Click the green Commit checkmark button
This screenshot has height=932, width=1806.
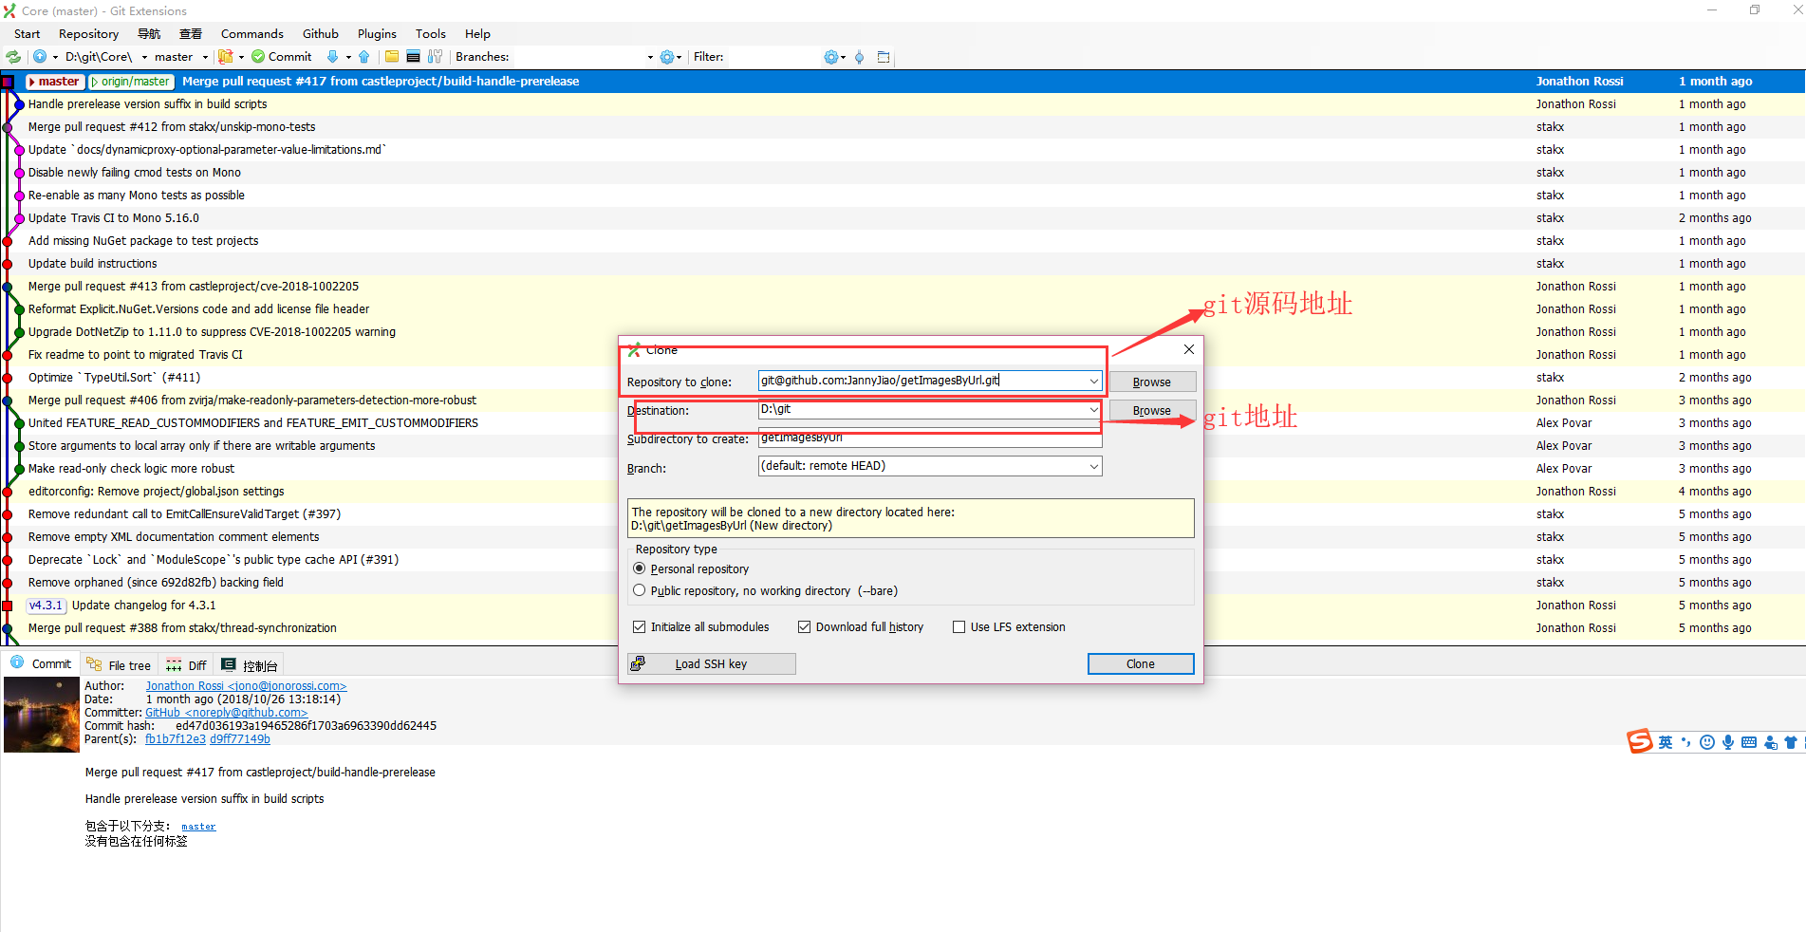coord(282,57)
